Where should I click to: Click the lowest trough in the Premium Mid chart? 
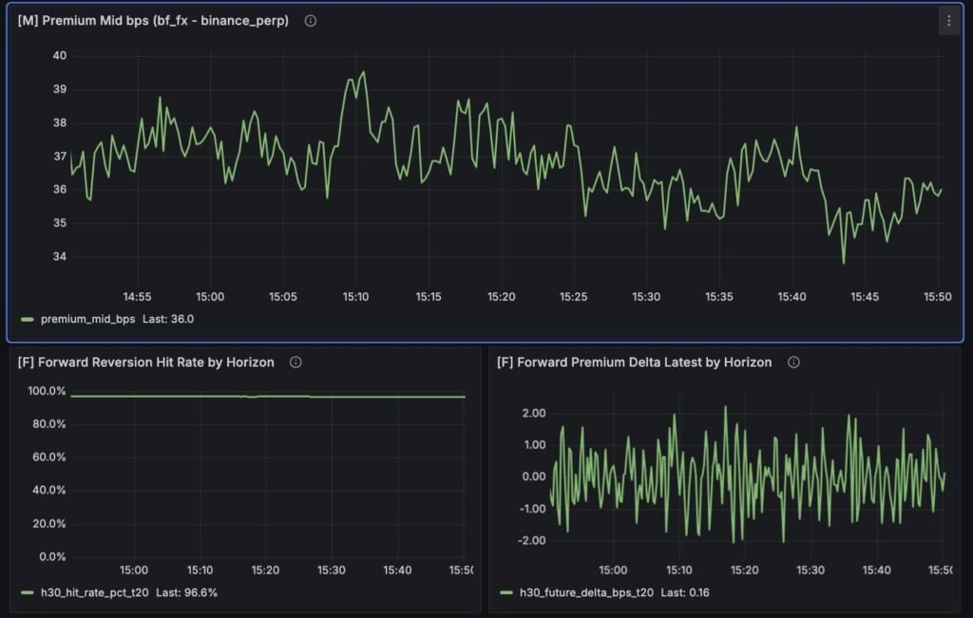coord(843,262)
